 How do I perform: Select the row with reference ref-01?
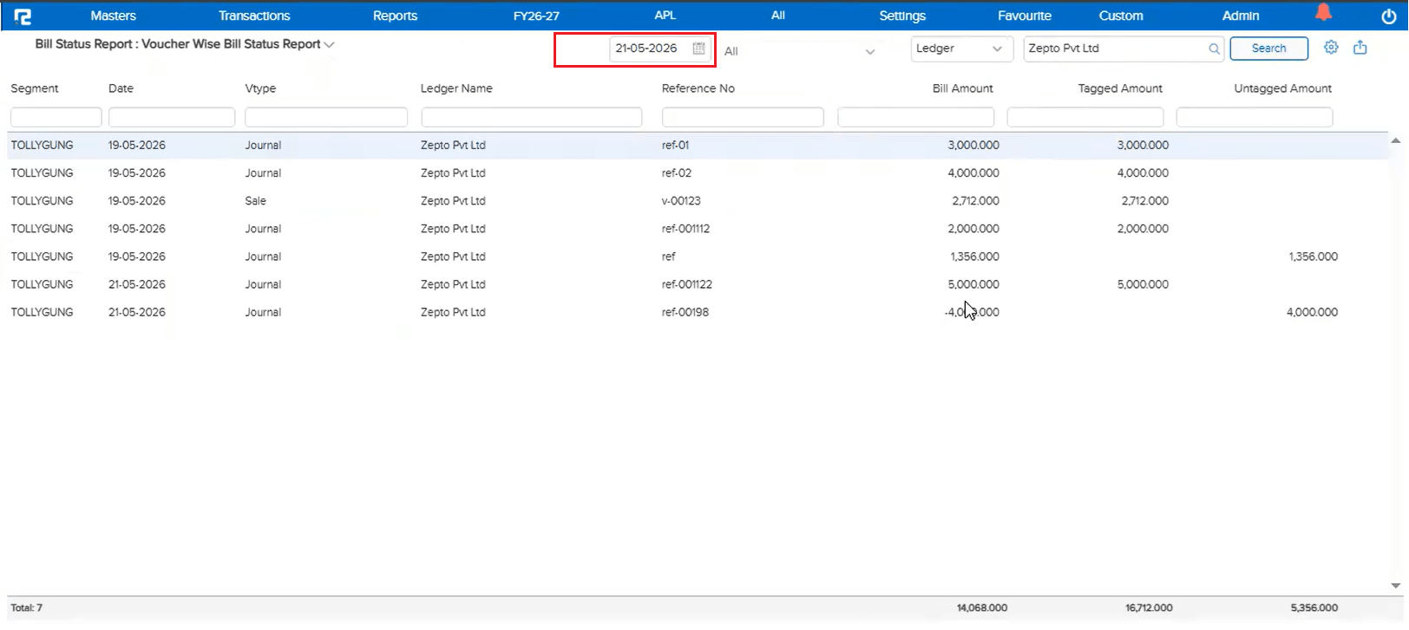698,146
